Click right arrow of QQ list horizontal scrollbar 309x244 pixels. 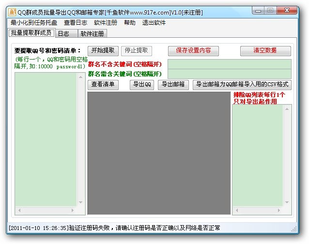point(73,210)
